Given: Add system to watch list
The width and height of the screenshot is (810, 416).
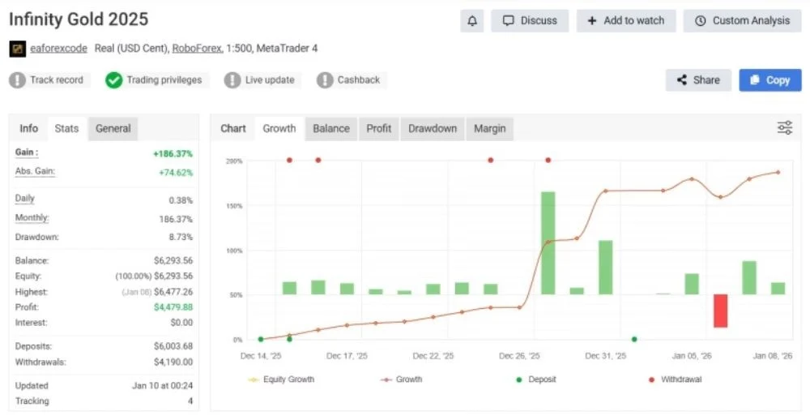Looking at the screenshot, I should (626, 21).
